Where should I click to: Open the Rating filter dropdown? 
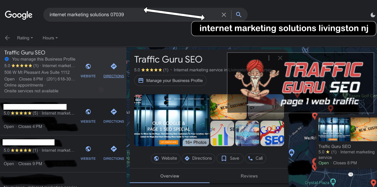pyautogui.click(x=25, y=38)
